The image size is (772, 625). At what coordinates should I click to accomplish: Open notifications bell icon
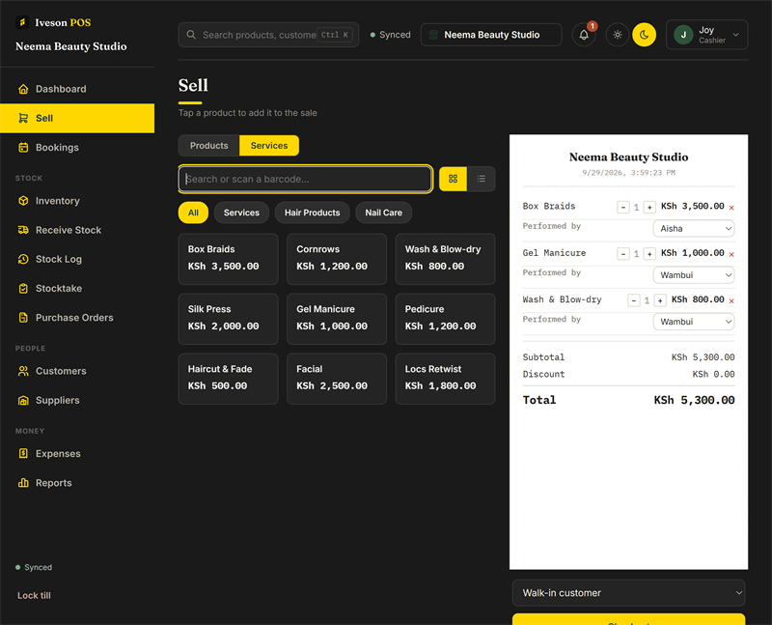click(584, 35)
